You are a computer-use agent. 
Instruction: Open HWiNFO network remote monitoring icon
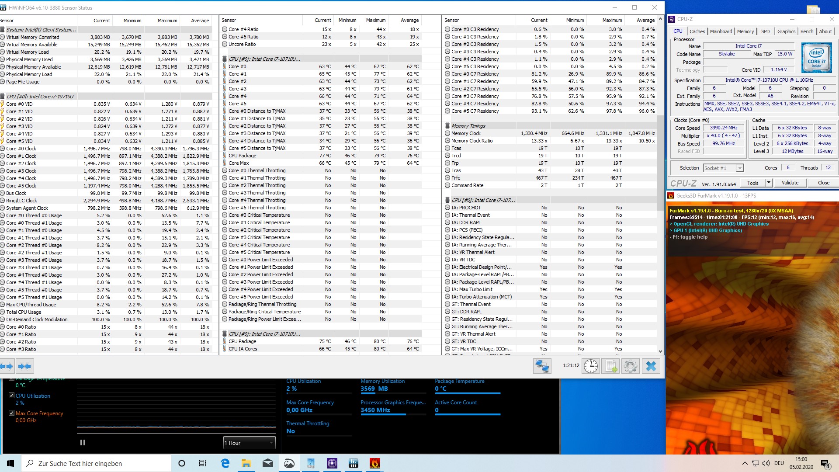pos(542,366)
